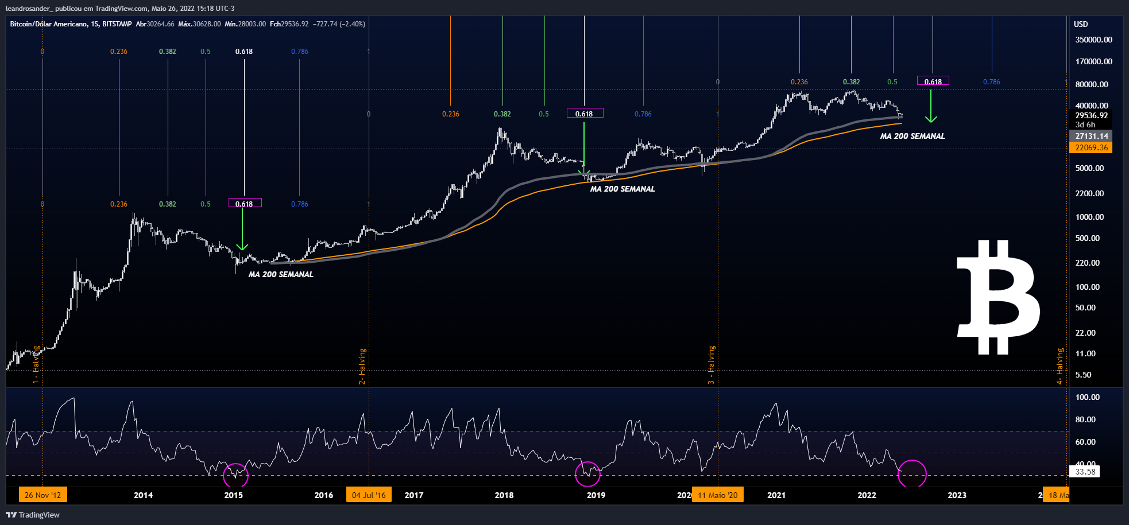Click the Fch29536.92 close value
This screenshot has height=525, width=1129.
[x=289, y=24]
